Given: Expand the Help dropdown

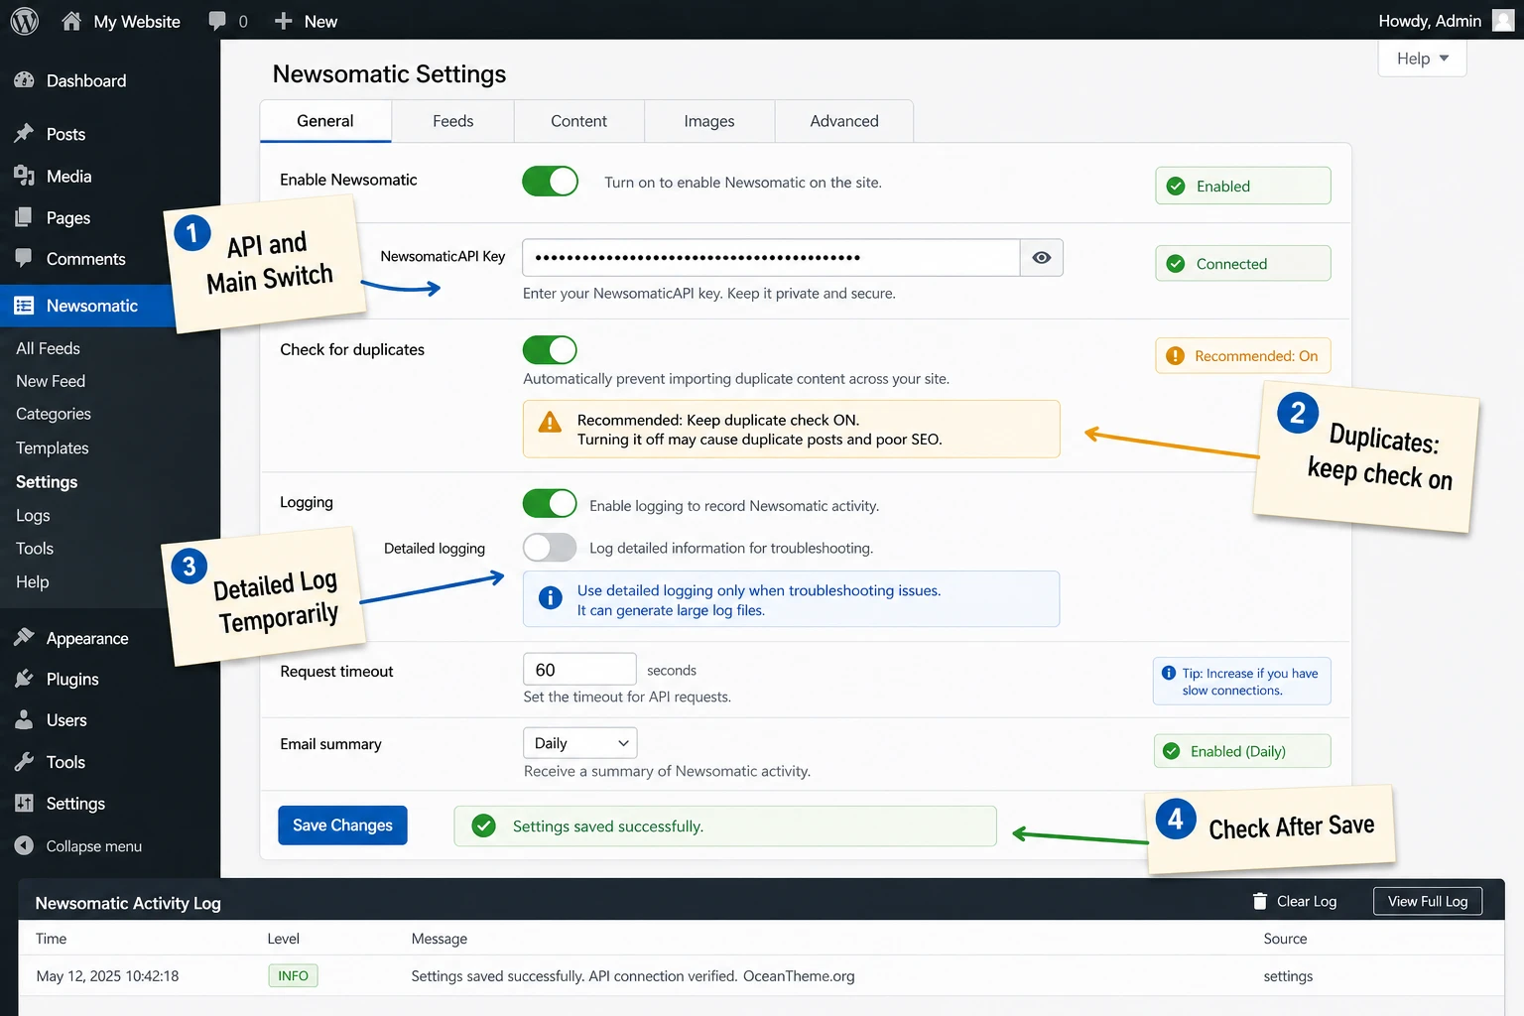Looking at the screenshot, I should (x=1423, y=59).
